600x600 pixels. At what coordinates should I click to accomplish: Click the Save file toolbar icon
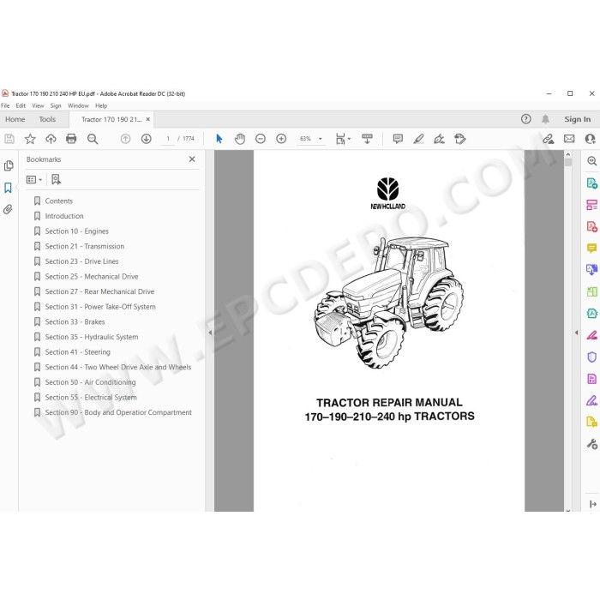(x=9, y=139)
